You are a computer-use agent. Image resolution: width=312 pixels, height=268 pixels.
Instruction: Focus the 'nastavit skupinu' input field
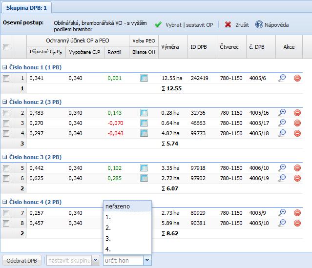pos(69,261)
